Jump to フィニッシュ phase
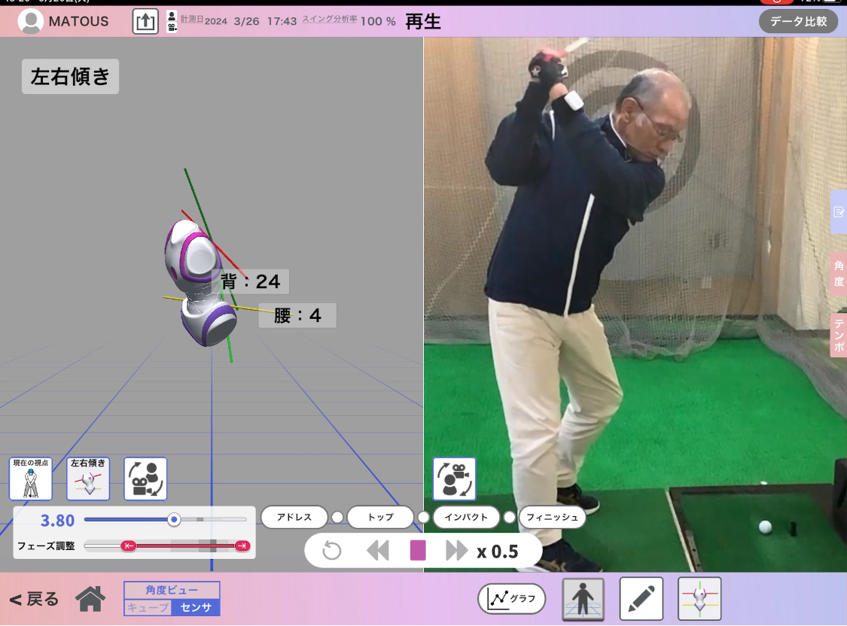The image size is (847, 626). tap(552, 517)
